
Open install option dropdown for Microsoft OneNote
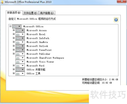click(20, 42)
